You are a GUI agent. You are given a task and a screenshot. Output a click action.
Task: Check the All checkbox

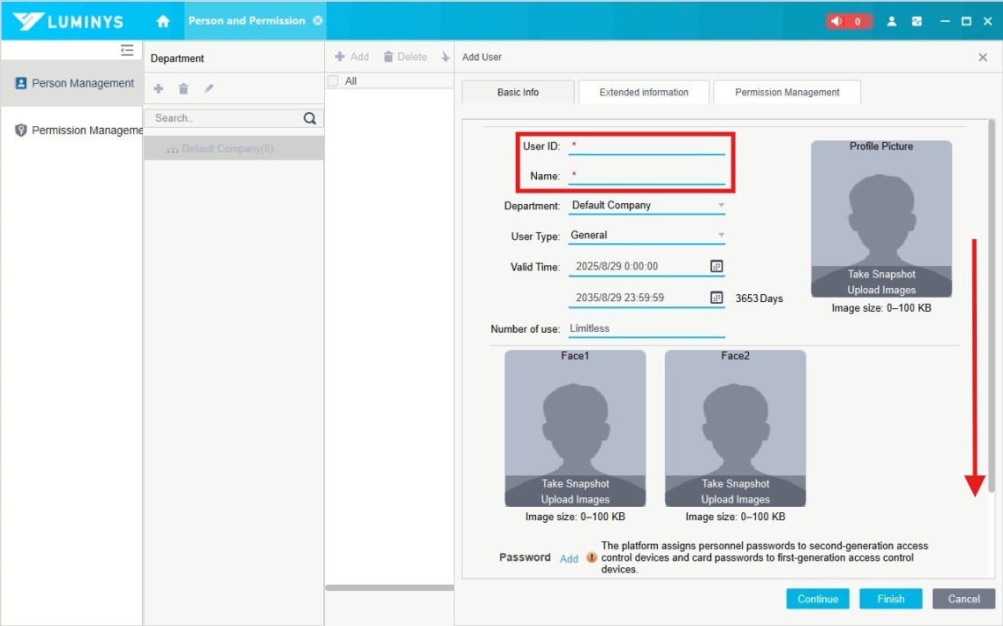pyautogui.click(x=333, y=81)
